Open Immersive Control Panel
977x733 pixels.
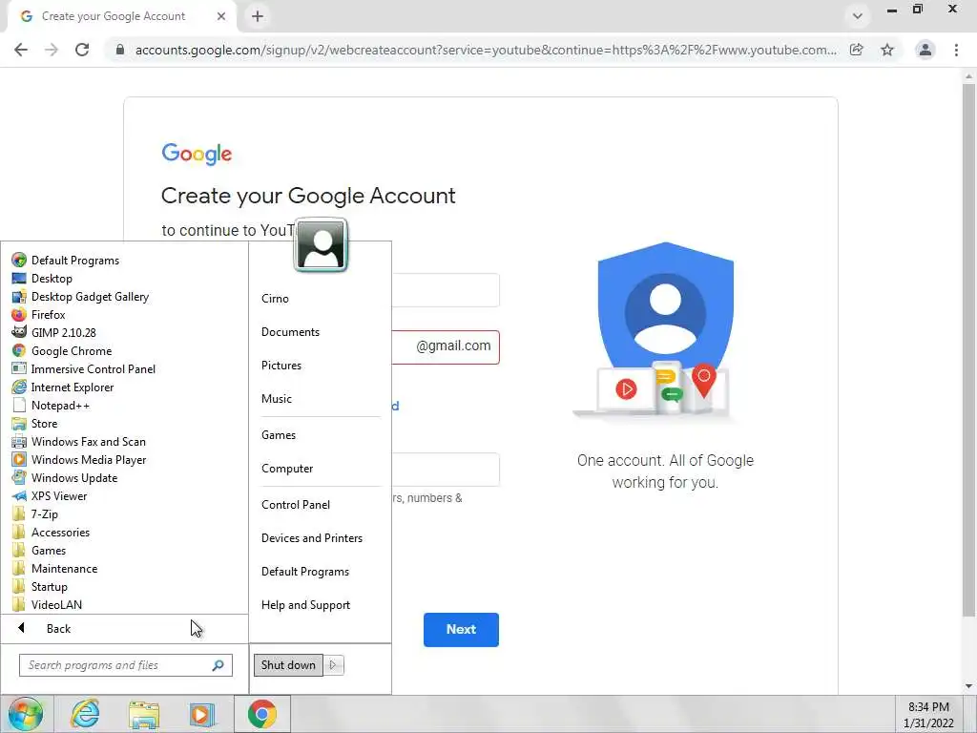(84, 368)
